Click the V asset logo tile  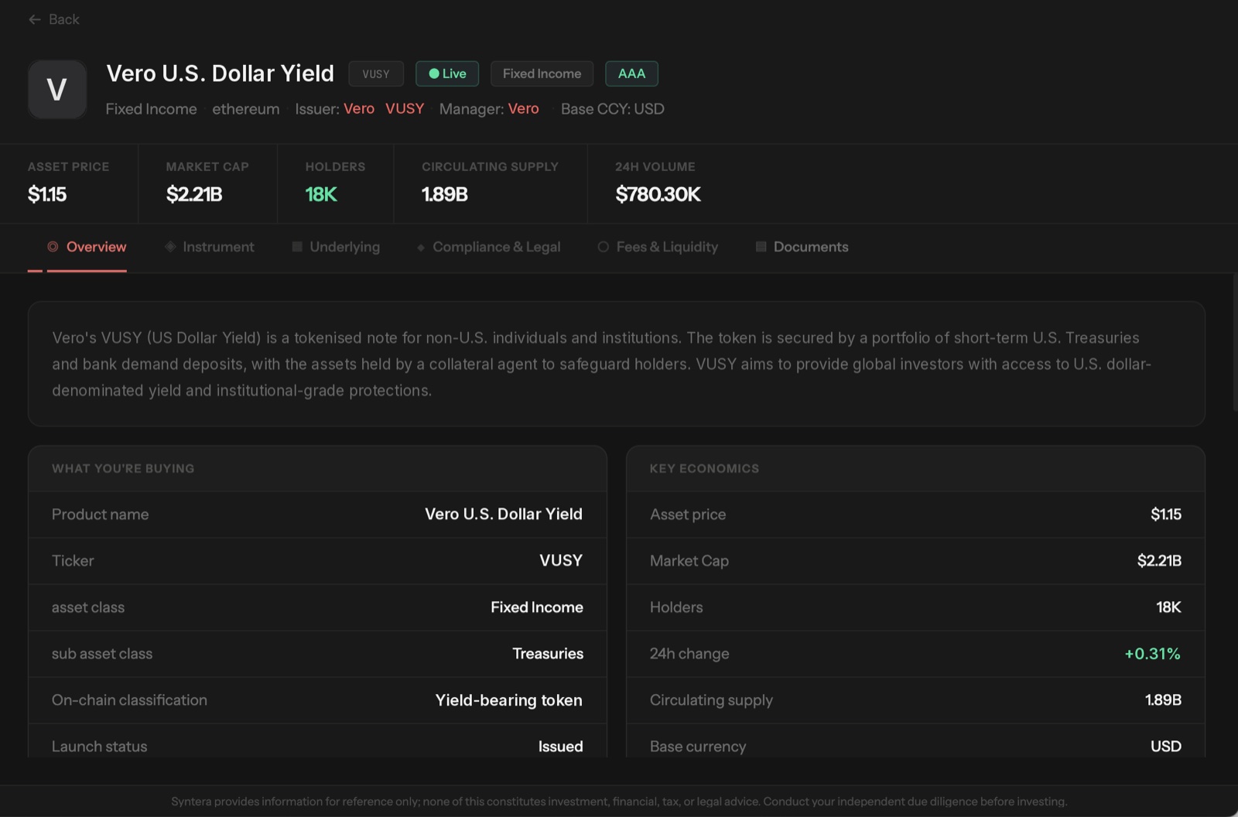(x=57, y=90)
